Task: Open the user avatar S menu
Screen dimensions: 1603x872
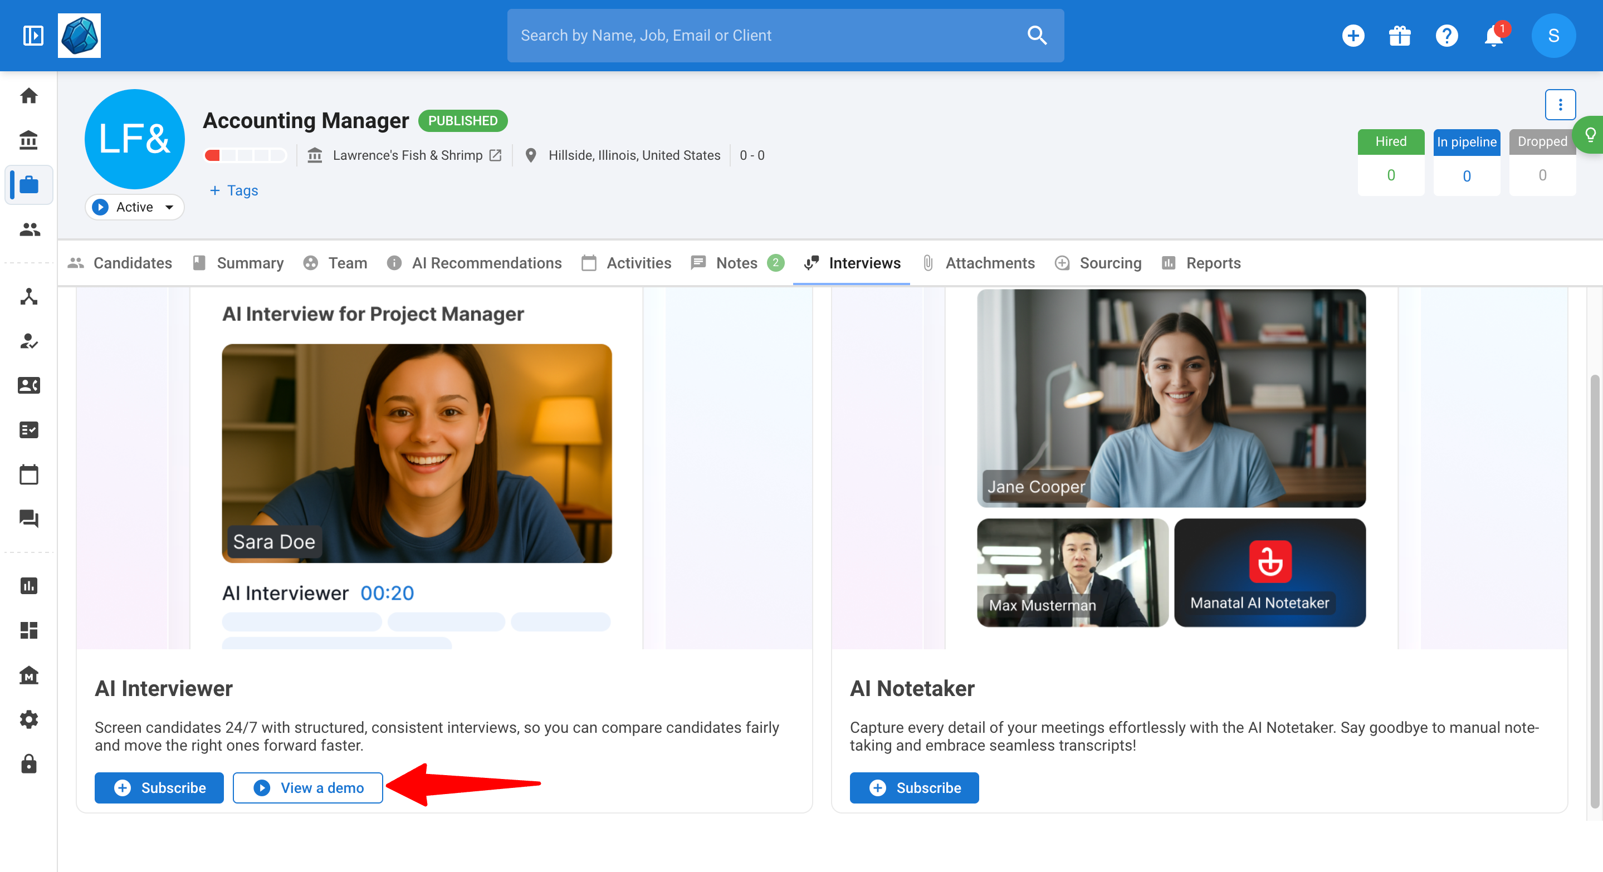Action: pyautogui.click(x=1553, y=36)
